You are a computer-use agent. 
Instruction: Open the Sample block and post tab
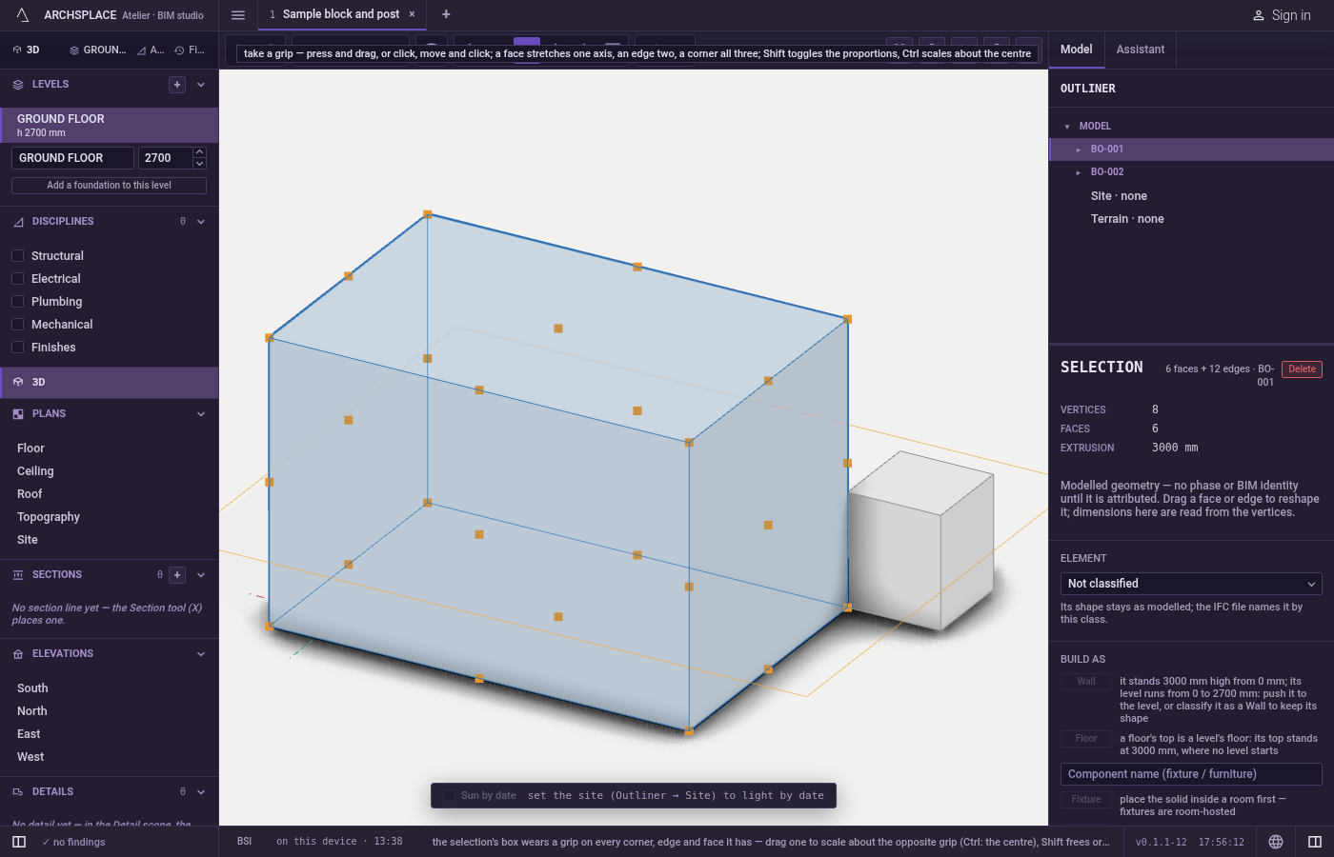(x=341, y=14)
